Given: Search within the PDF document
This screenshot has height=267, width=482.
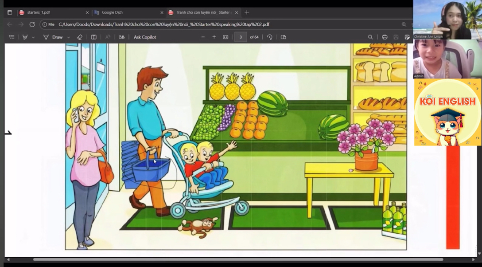Looking at the screenshot, I should pyautogui.click(x=370, y=37).
